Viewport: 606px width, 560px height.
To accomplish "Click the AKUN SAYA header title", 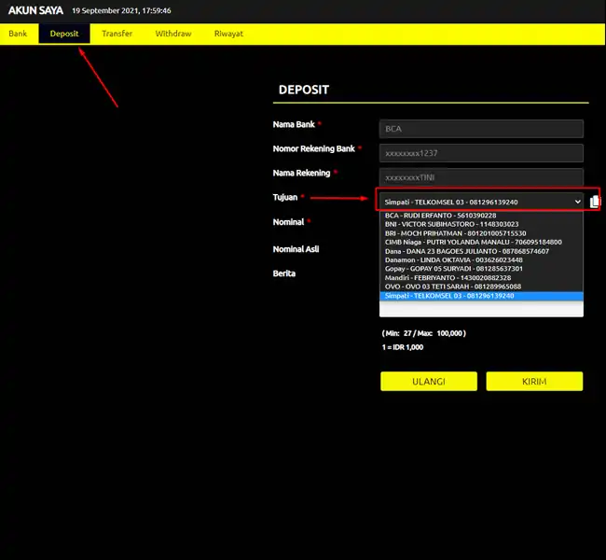I will tap(35, 11).
